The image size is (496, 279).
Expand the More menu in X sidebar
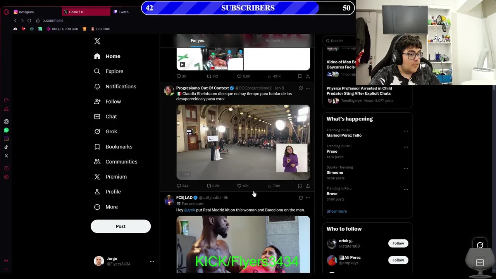click(x=106, y=207)
